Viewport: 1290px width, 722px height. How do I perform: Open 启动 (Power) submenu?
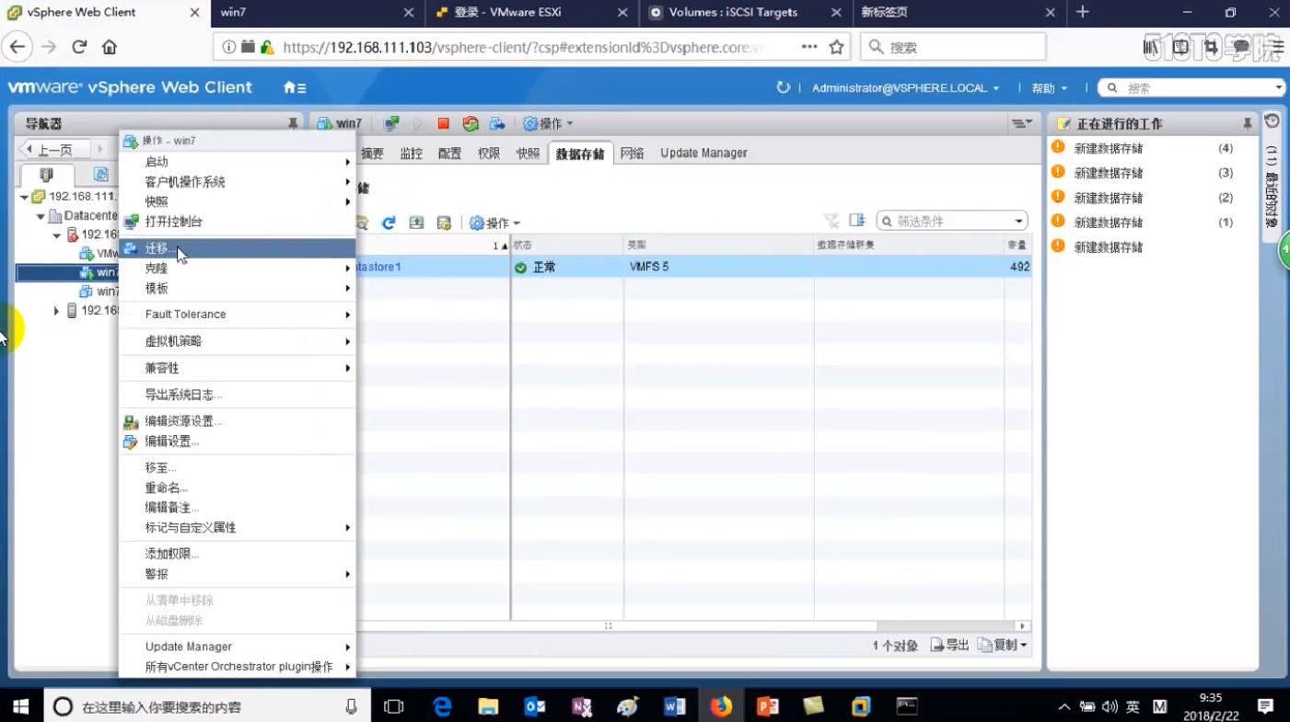pyautogui.click(x=238, y=162)
